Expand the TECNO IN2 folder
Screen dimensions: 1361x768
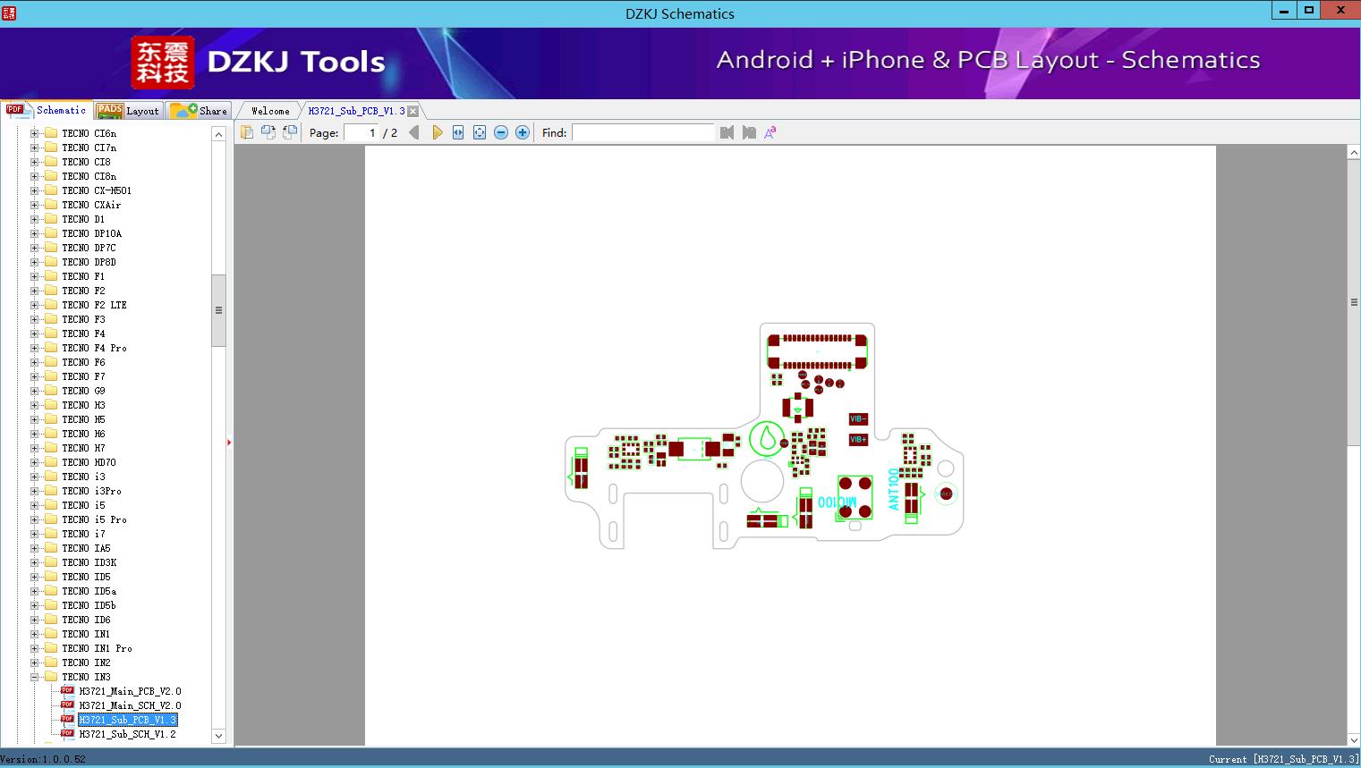(x=34, y=663)
